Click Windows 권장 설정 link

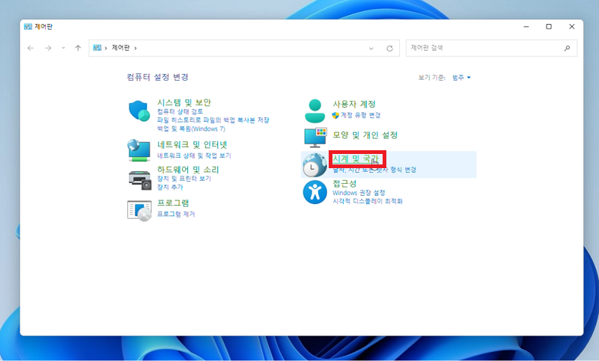click(x=359, y=193)
